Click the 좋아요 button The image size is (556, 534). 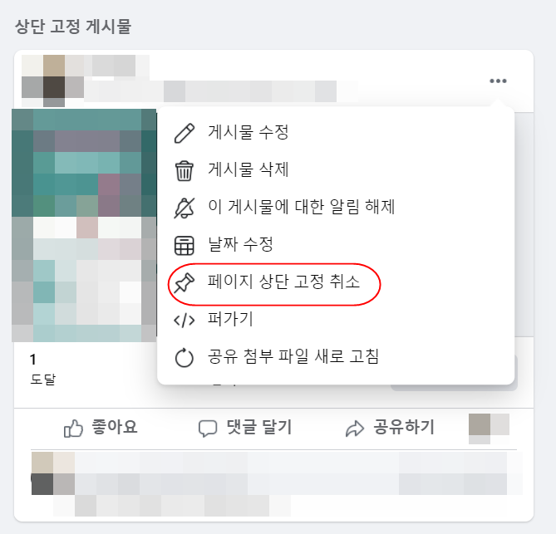click(101, 428)
